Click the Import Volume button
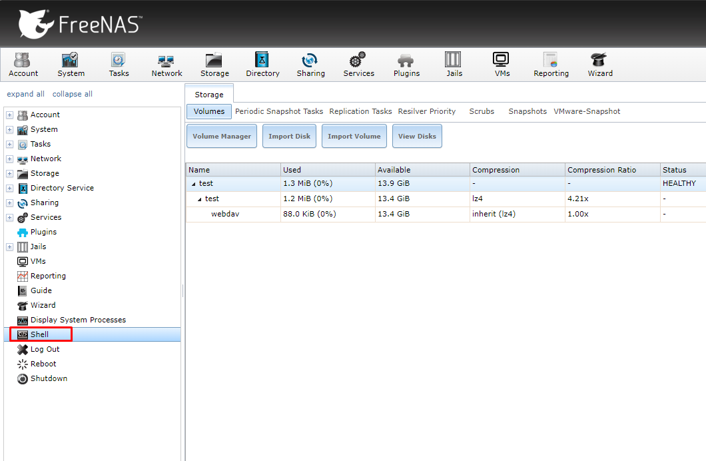 [354, 136]
